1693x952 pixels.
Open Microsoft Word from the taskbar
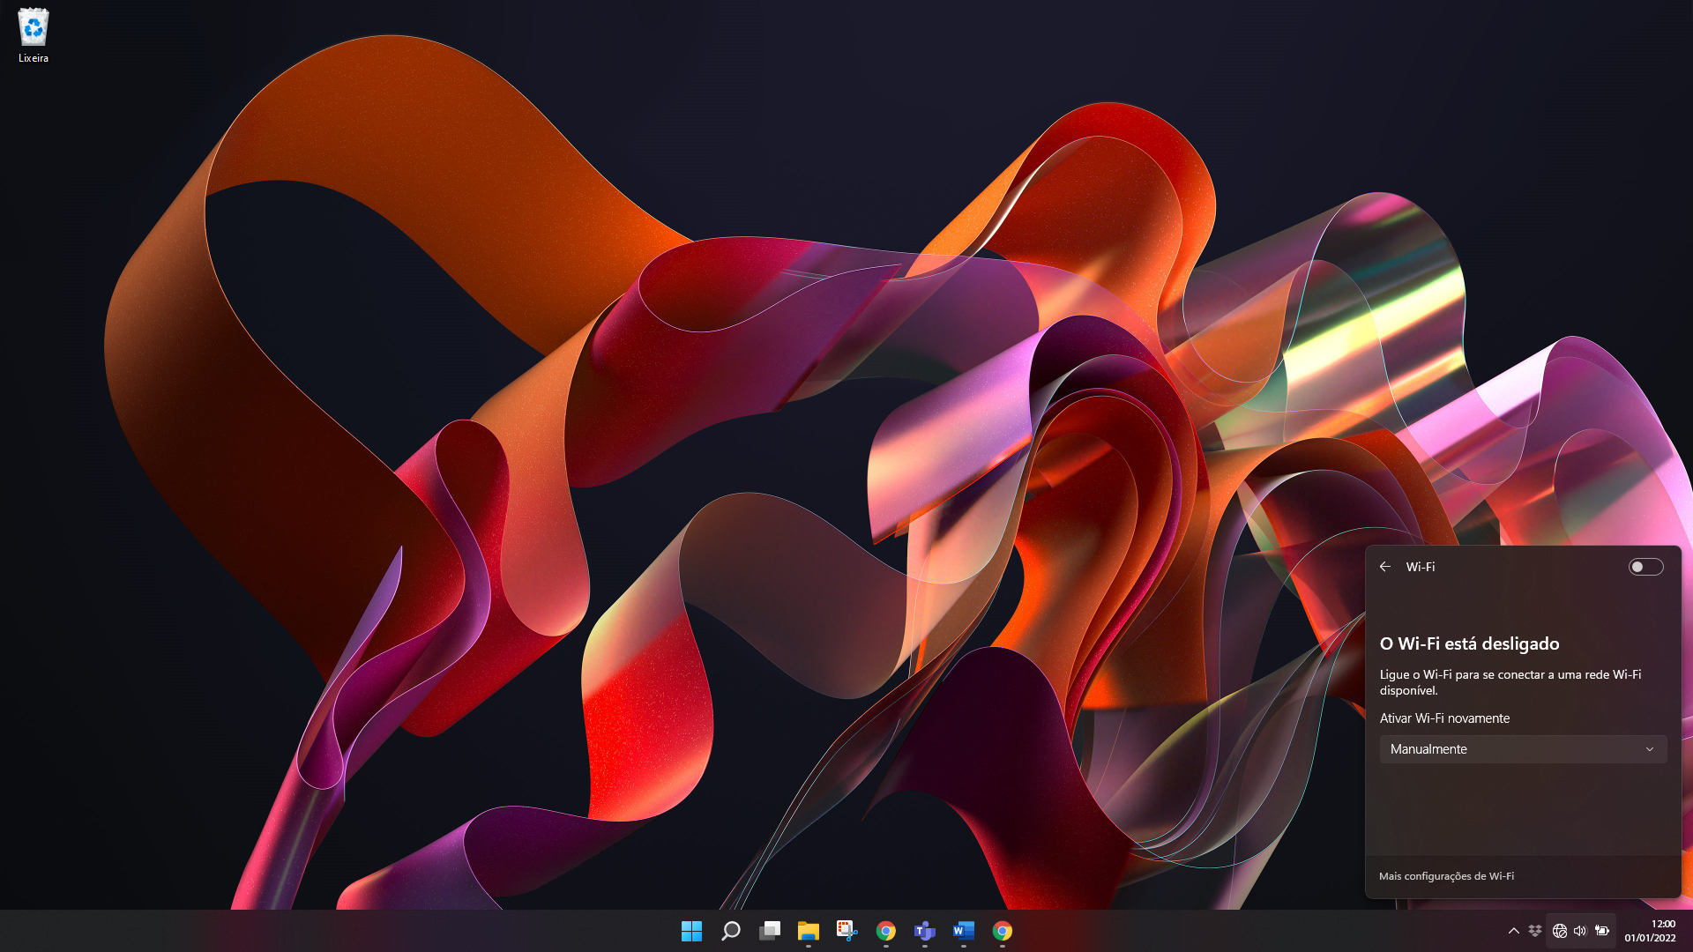[963, 931]
